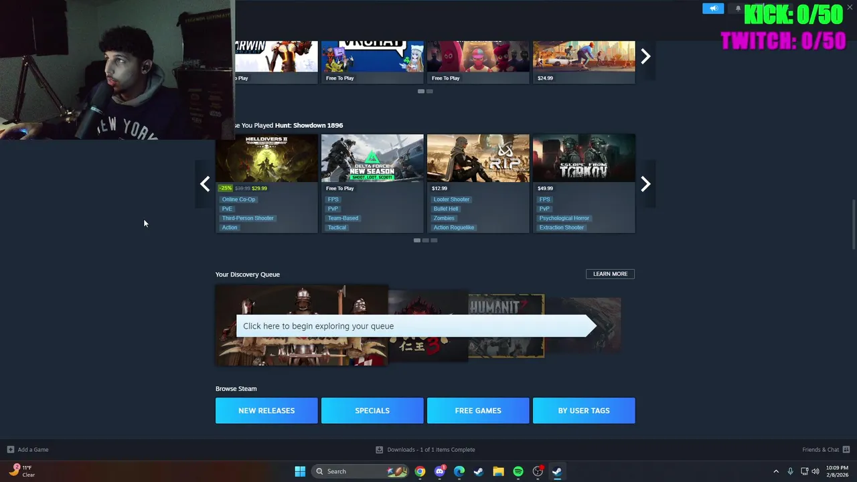Show hidden system tray icons
The image size is (857, 482).
pos(776,471)
